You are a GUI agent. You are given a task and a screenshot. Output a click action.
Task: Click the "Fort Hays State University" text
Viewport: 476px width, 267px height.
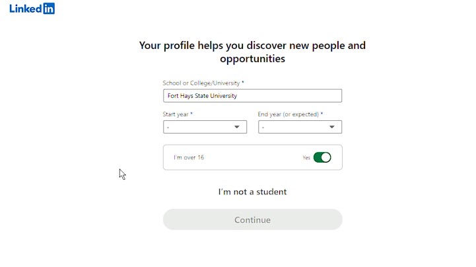(x=202, y=96)
